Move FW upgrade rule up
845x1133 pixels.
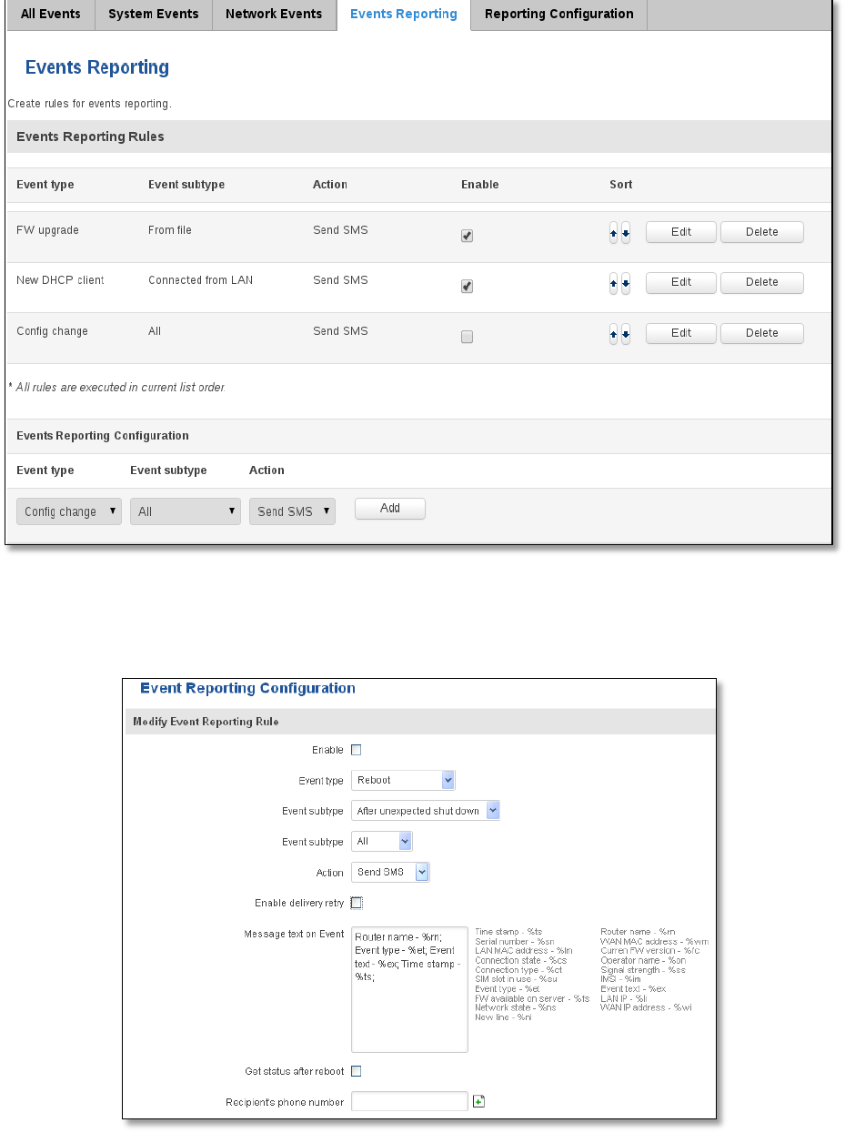[614, 232]
